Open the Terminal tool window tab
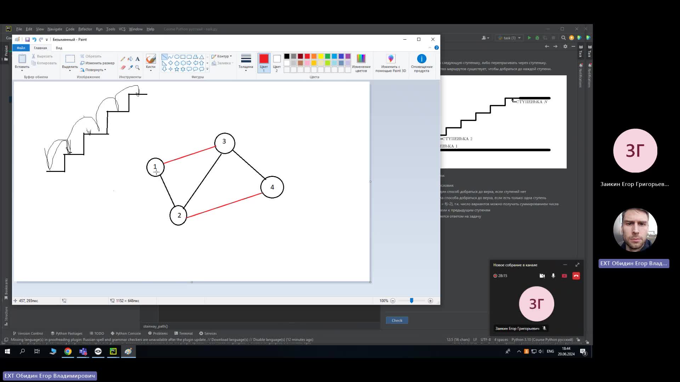The image size is (680, 382). (x=183, y=334)
